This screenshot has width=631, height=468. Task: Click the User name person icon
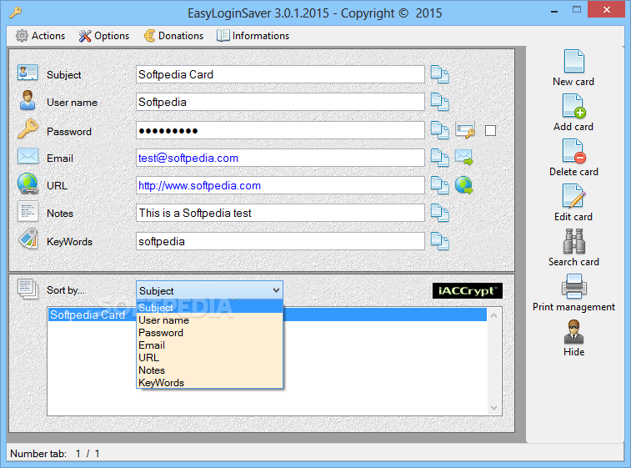coord(28,101)
